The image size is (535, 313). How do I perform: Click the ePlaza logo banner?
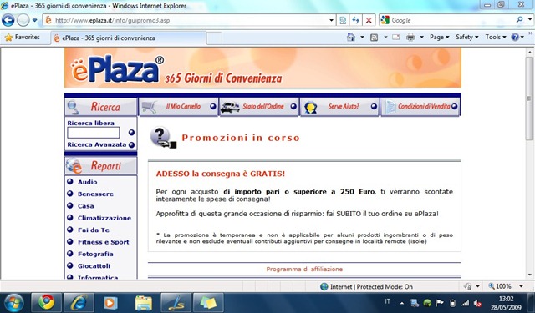click(262, 68)
